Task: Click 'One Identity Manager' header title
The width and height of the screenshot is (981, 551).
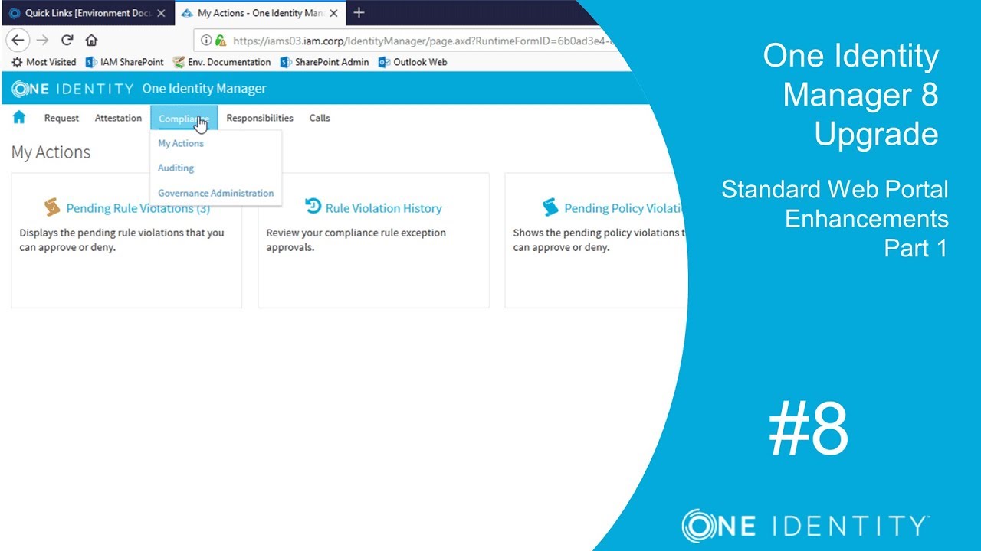Action: coord(205,89)
